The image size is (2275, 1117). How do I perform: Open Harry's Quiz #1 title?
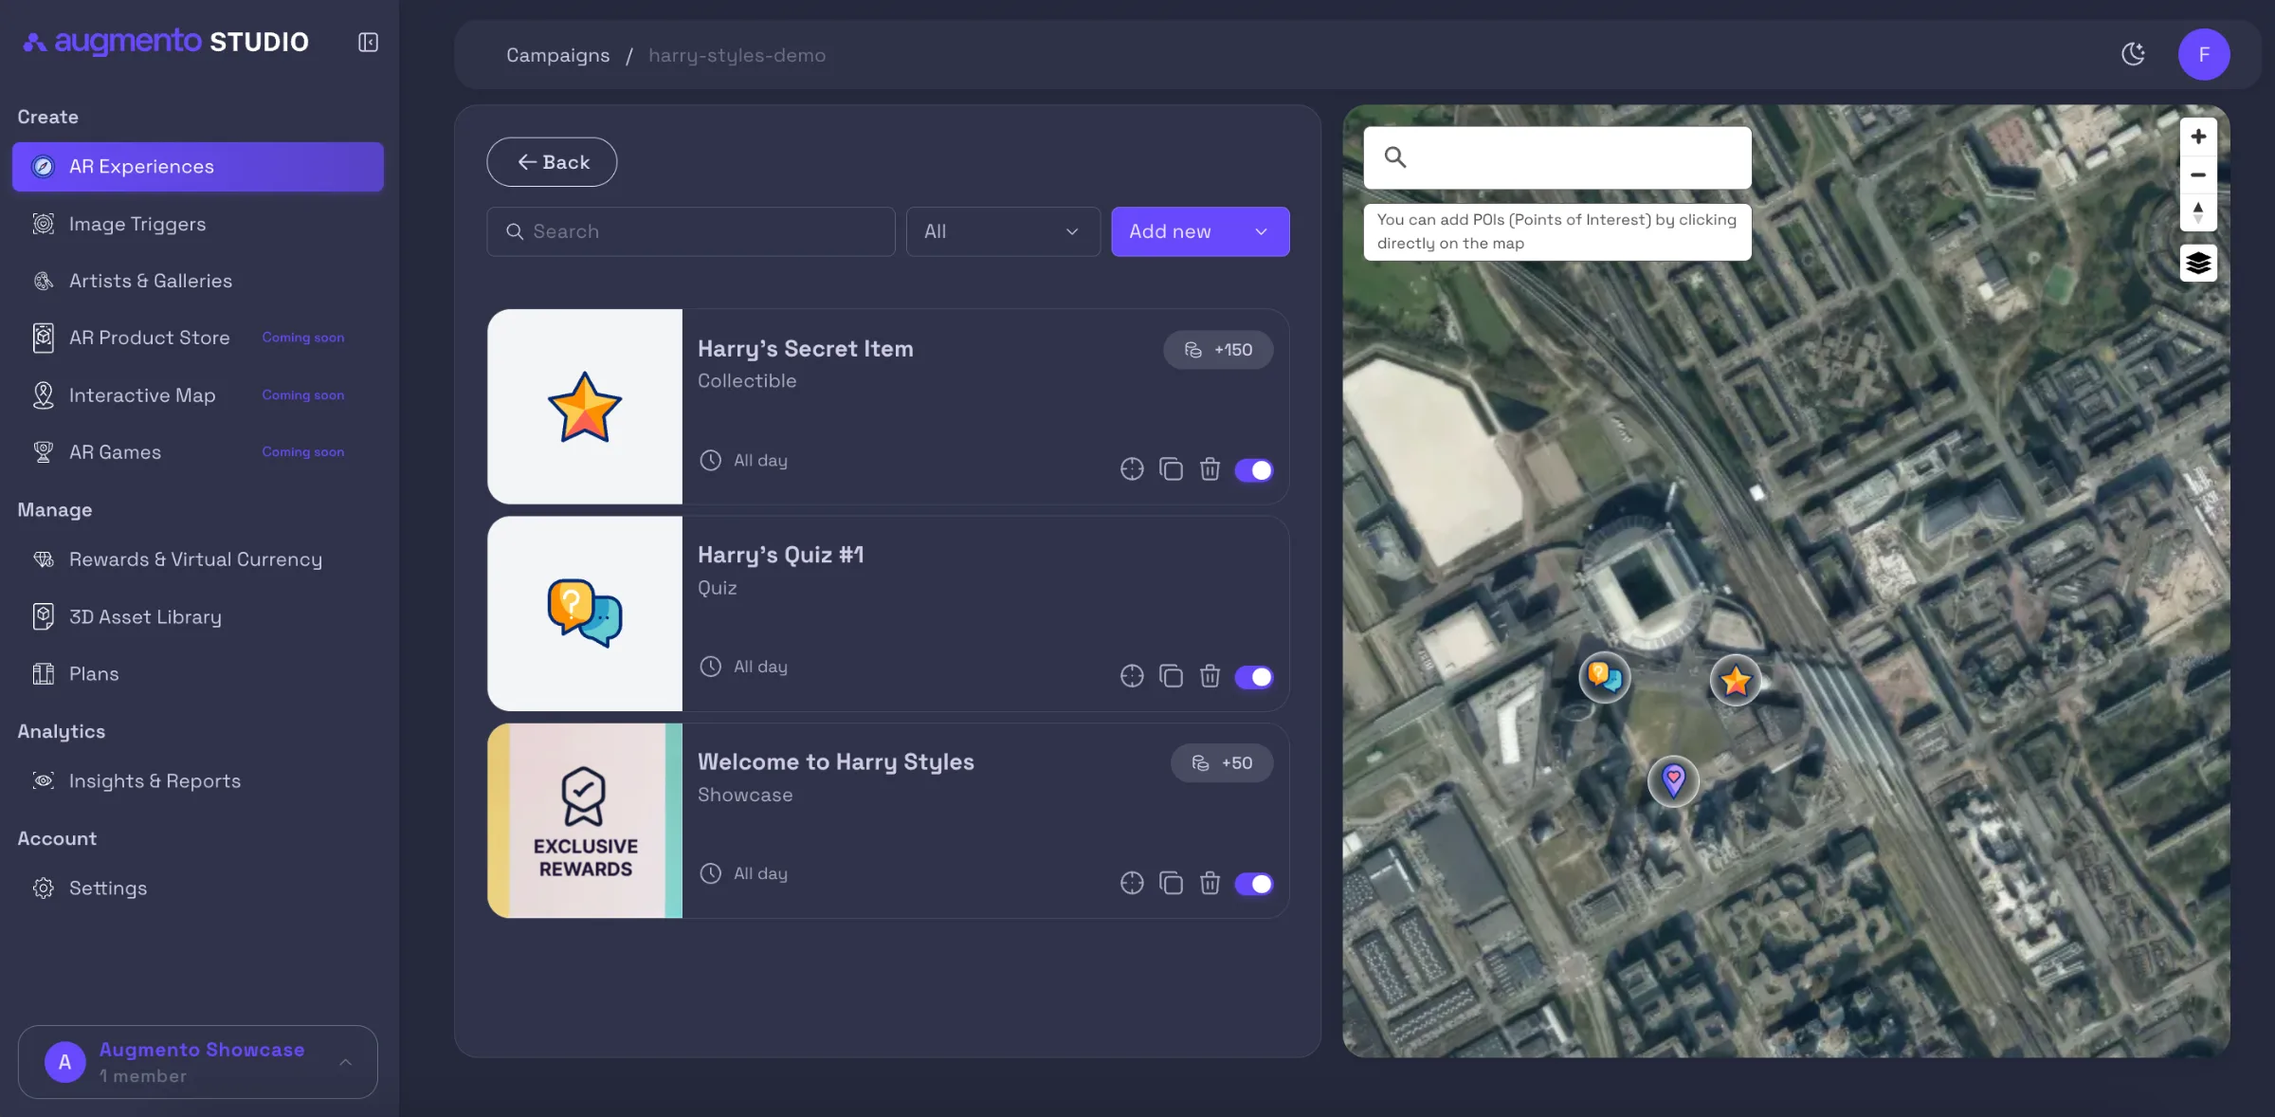pos(781,555)
